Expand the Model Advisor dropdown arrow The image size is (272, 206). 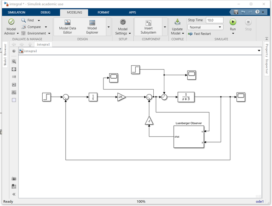[x=18, y=33]
